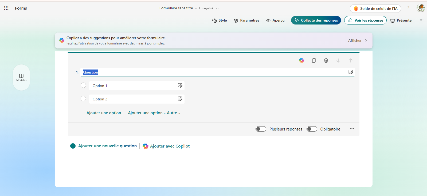The height and width of the screenshot is (196, 427).
Task: Insert an image for Option 2
Action: 180,99
